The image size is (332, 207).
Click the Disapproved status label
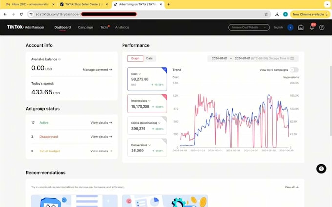tap(48, 137)
